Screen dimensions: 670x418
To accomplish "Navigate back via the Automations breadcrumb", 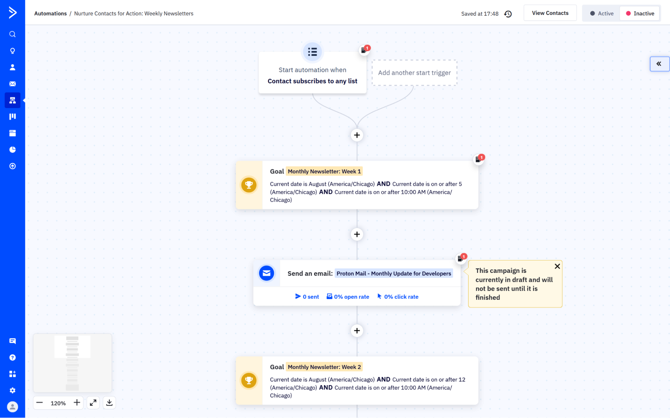I will tap(51, 13).
